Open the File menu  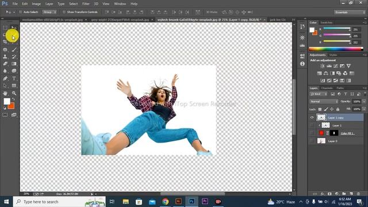coord(15,4)
